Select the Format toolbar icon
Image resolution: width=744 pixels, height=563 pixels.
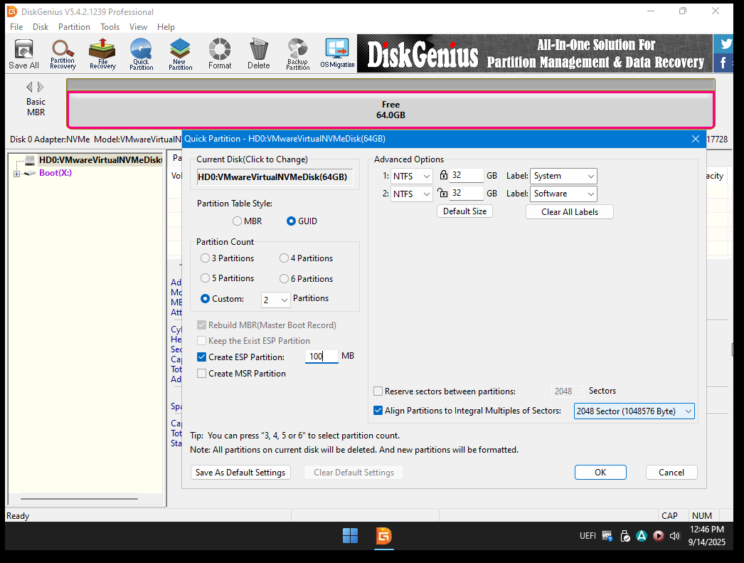pos(220,54)
